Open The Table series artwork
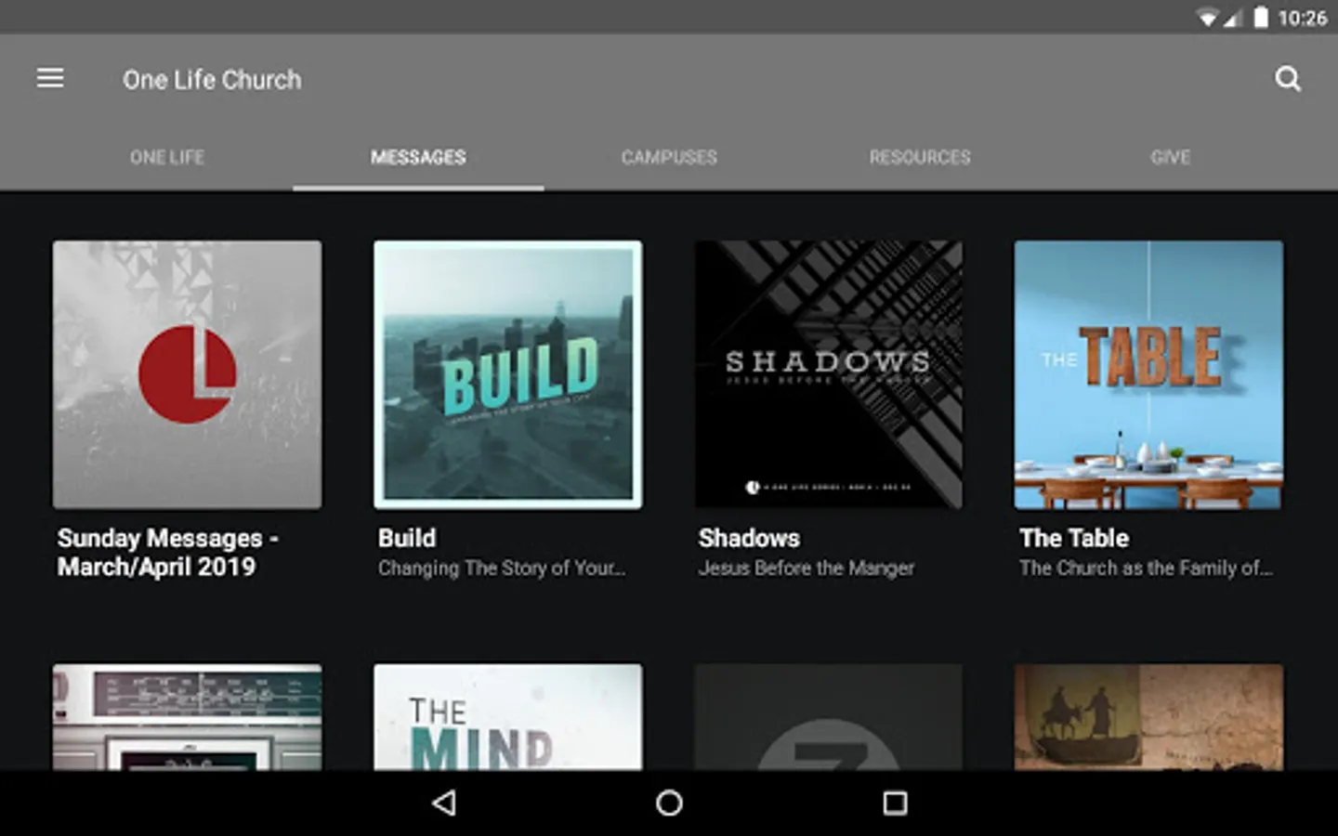This screenshot has height=836, width=1338. point(1149,374)
